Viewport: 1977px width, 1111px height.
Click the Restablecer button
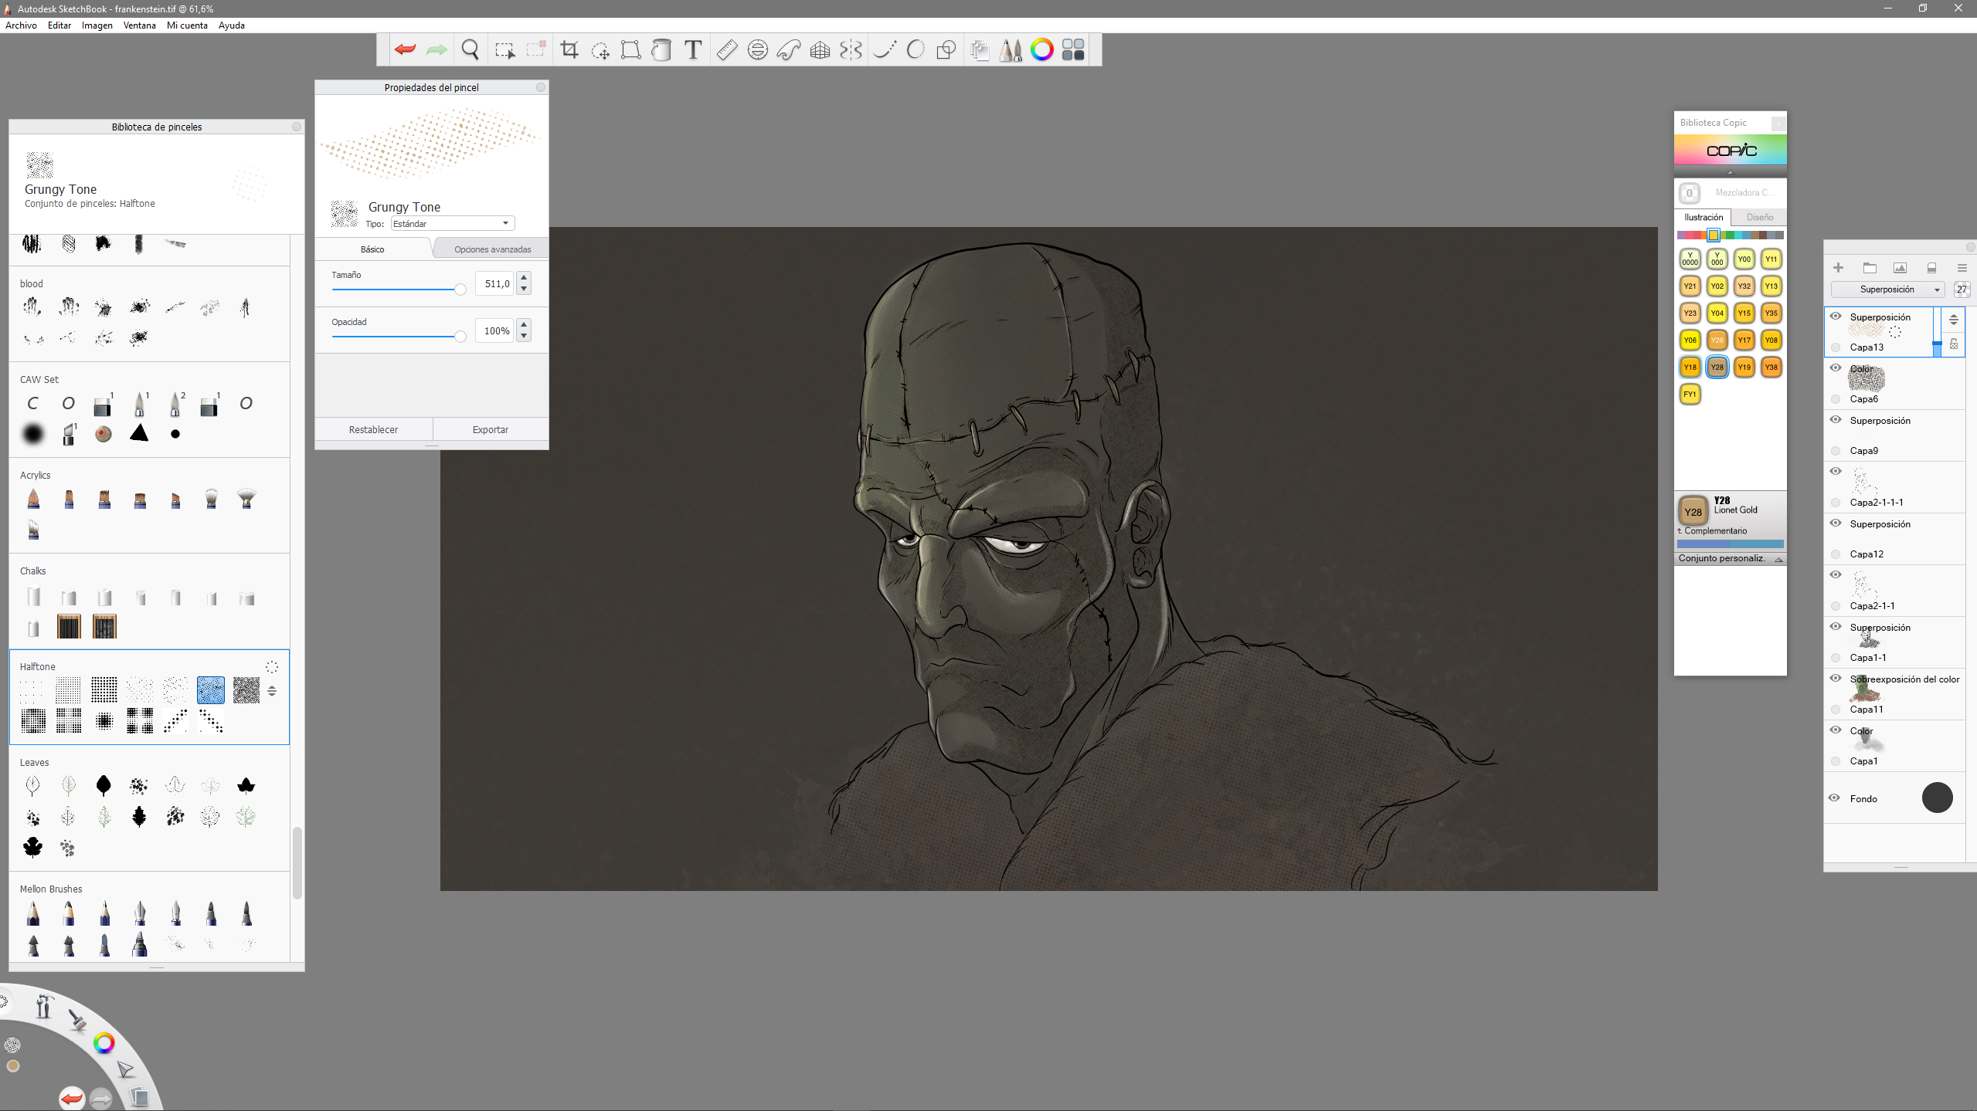coord(373,429)
